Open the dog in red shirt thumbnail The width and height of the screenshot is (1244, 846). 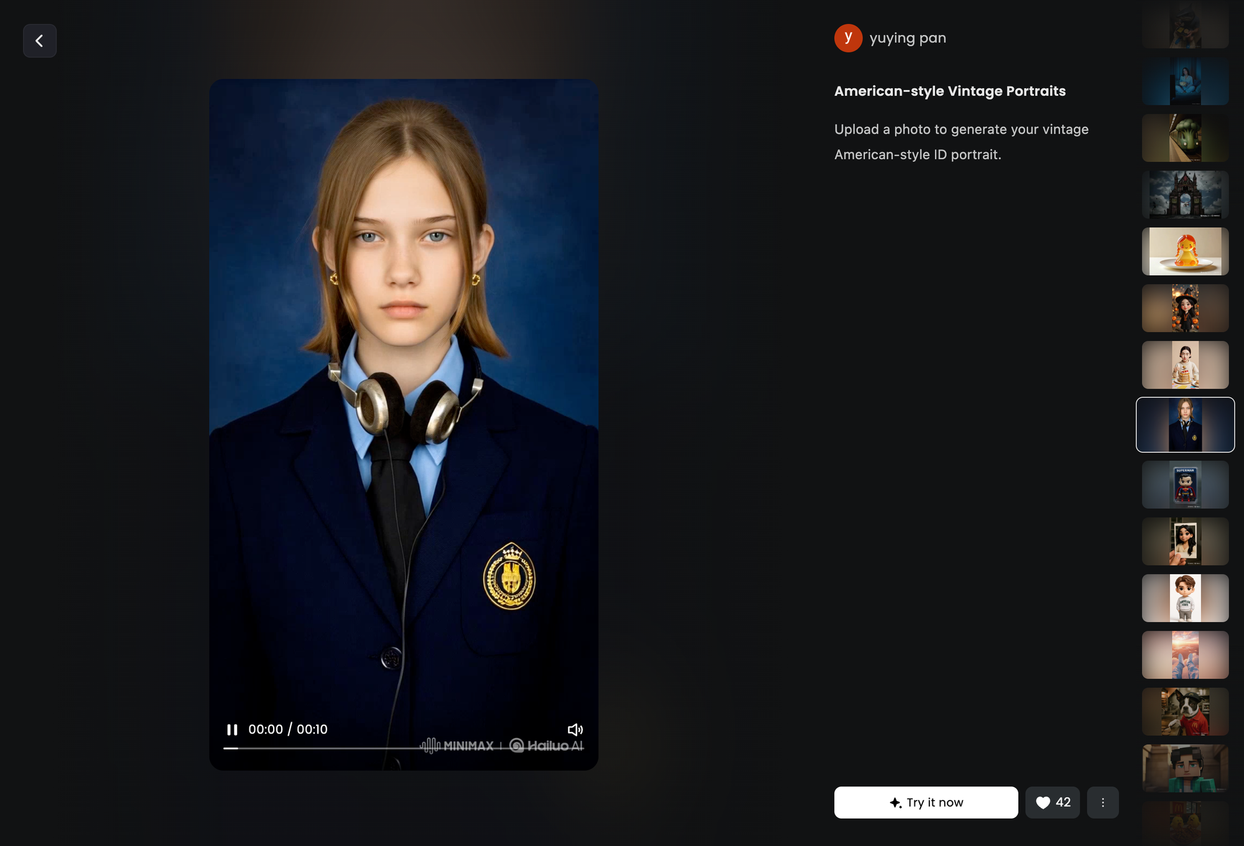coord(1185,712)
